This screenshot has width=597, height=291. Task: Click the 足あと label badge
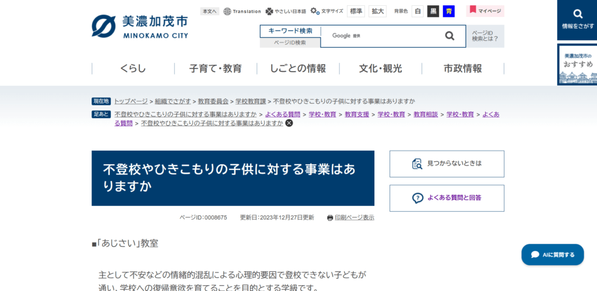pos(101,114)
